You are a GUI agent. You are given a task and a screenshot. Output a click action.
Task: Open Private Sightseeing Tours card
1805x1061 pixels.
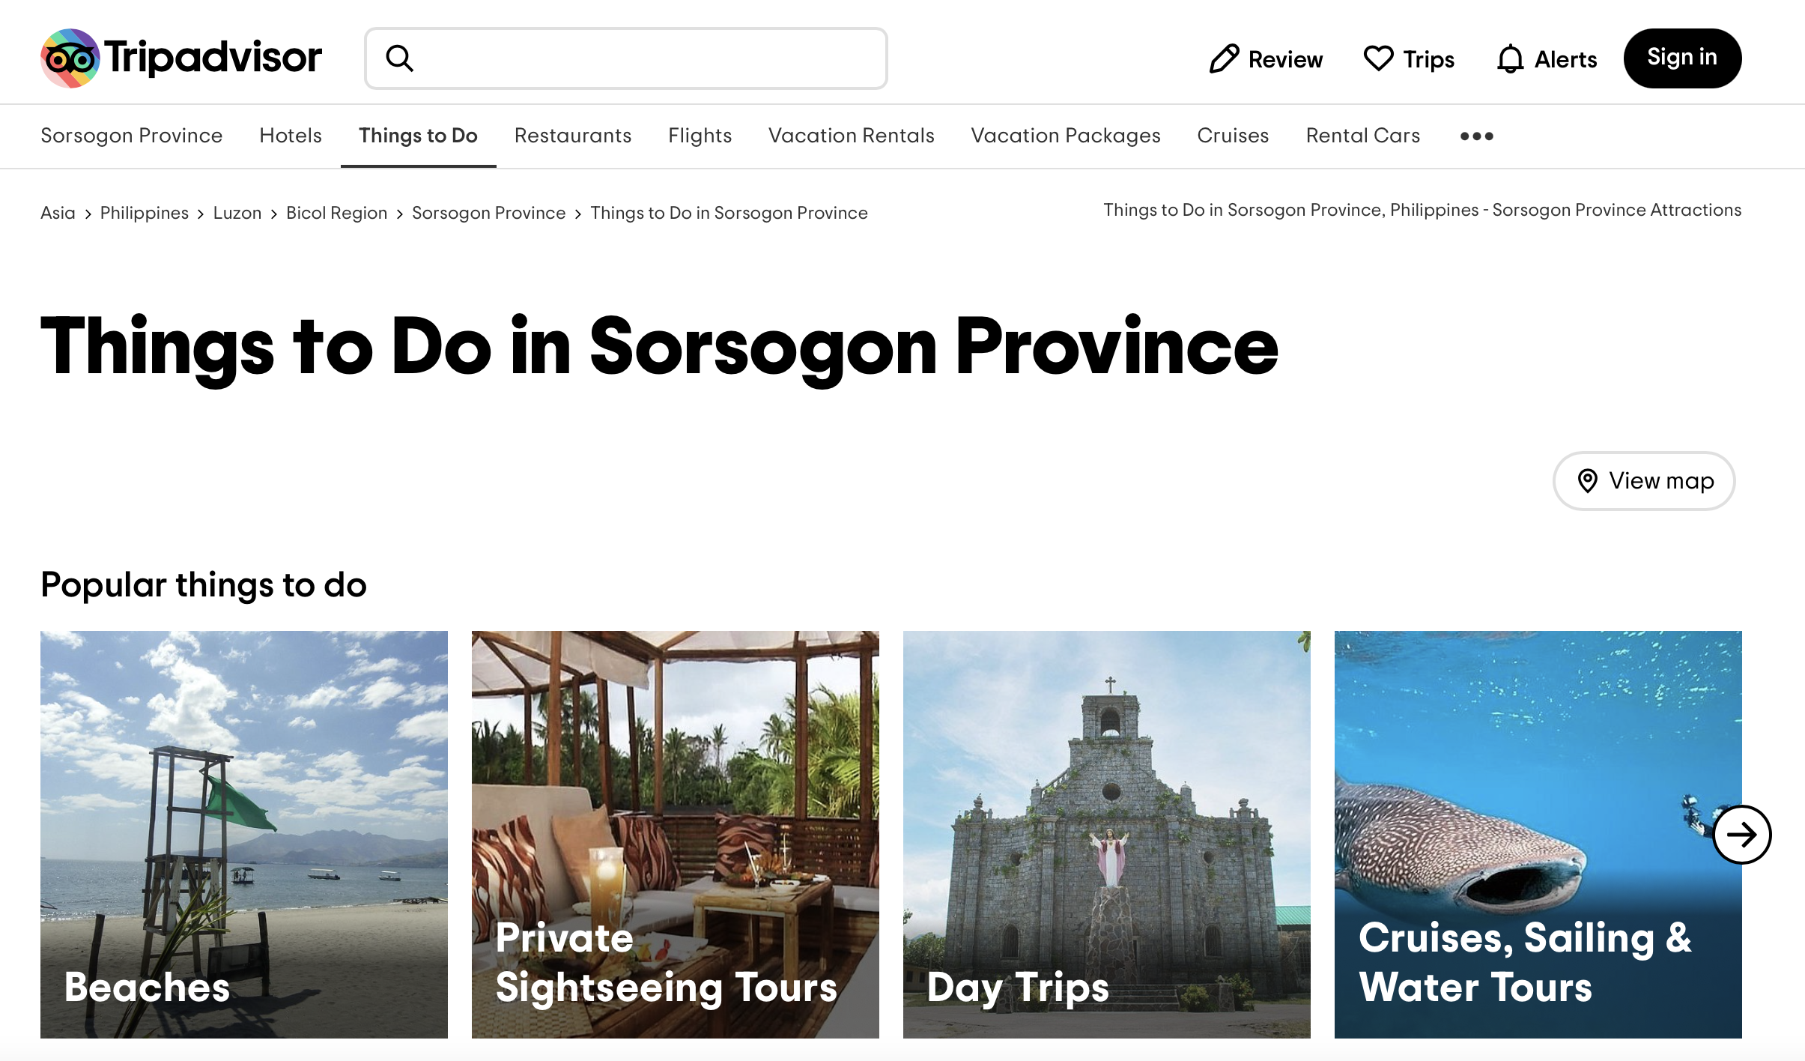click(675, 834)
